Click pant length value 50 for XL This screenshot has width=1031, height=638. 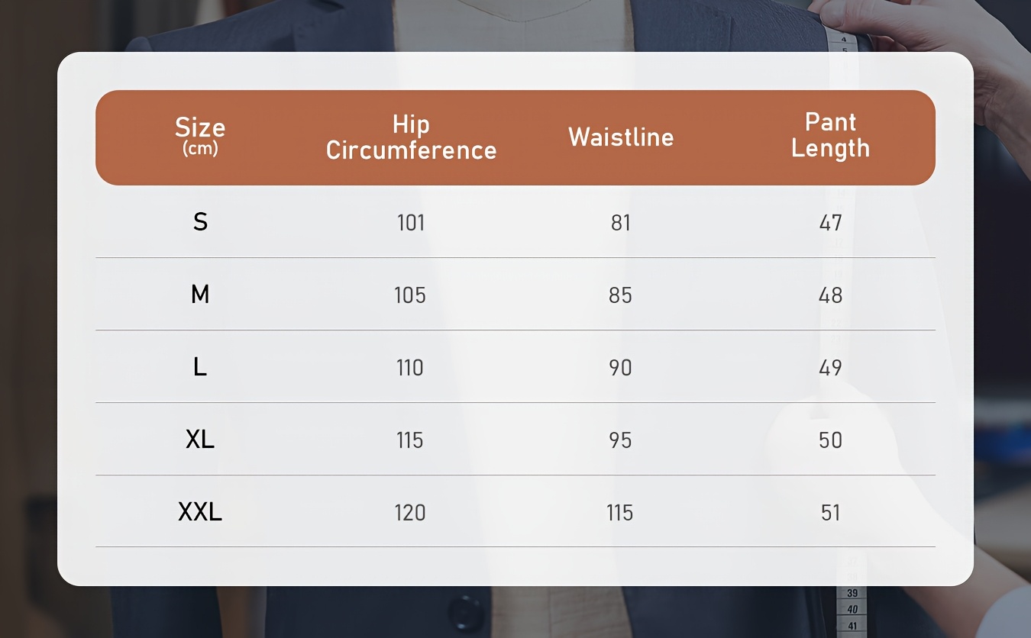click(831, 440)
